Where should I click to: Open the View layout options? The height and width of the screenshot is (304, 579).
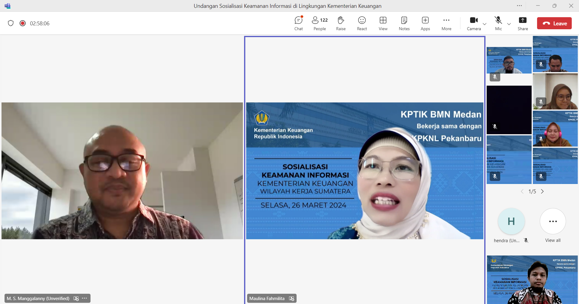coord(383,23)
